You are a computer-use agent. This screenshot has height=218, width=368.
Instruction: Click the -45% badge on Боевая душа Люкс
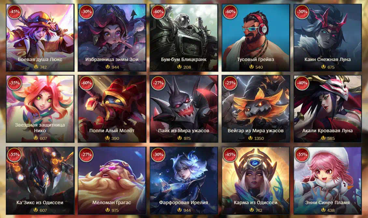click(x=14, y=12)
